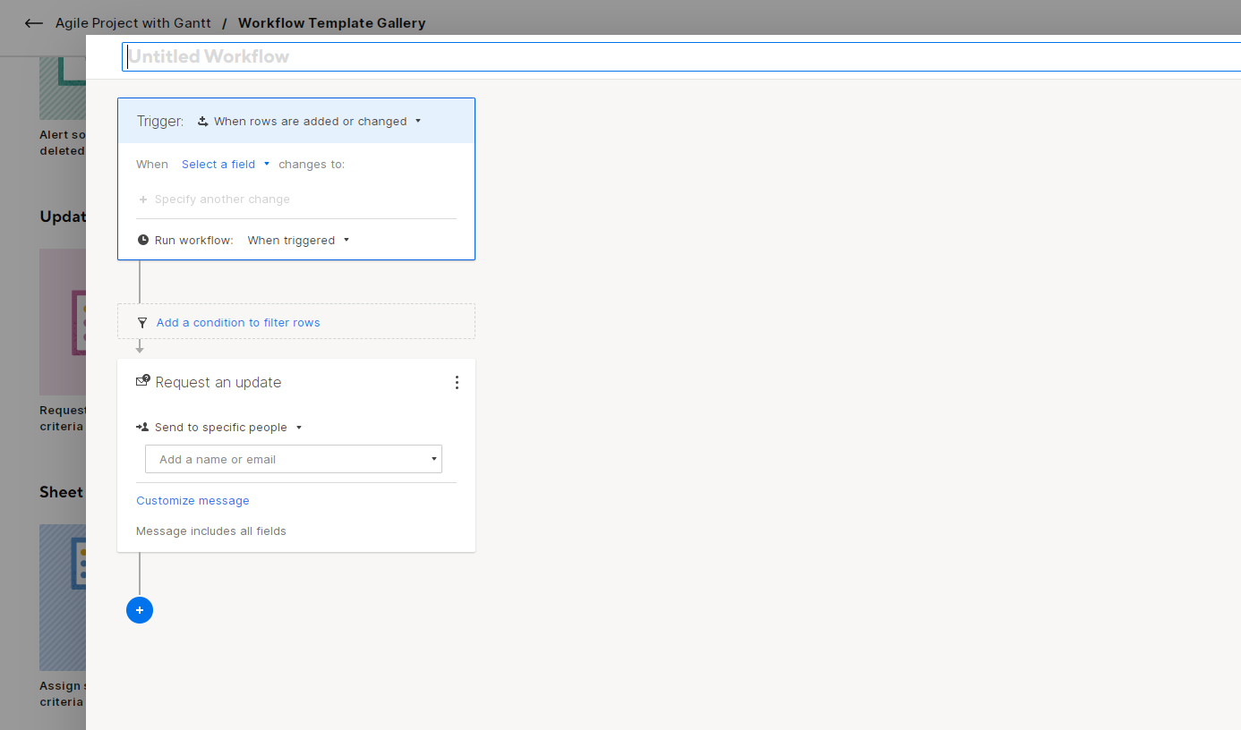Click the blue plus add-action button

tap(140, 610)
